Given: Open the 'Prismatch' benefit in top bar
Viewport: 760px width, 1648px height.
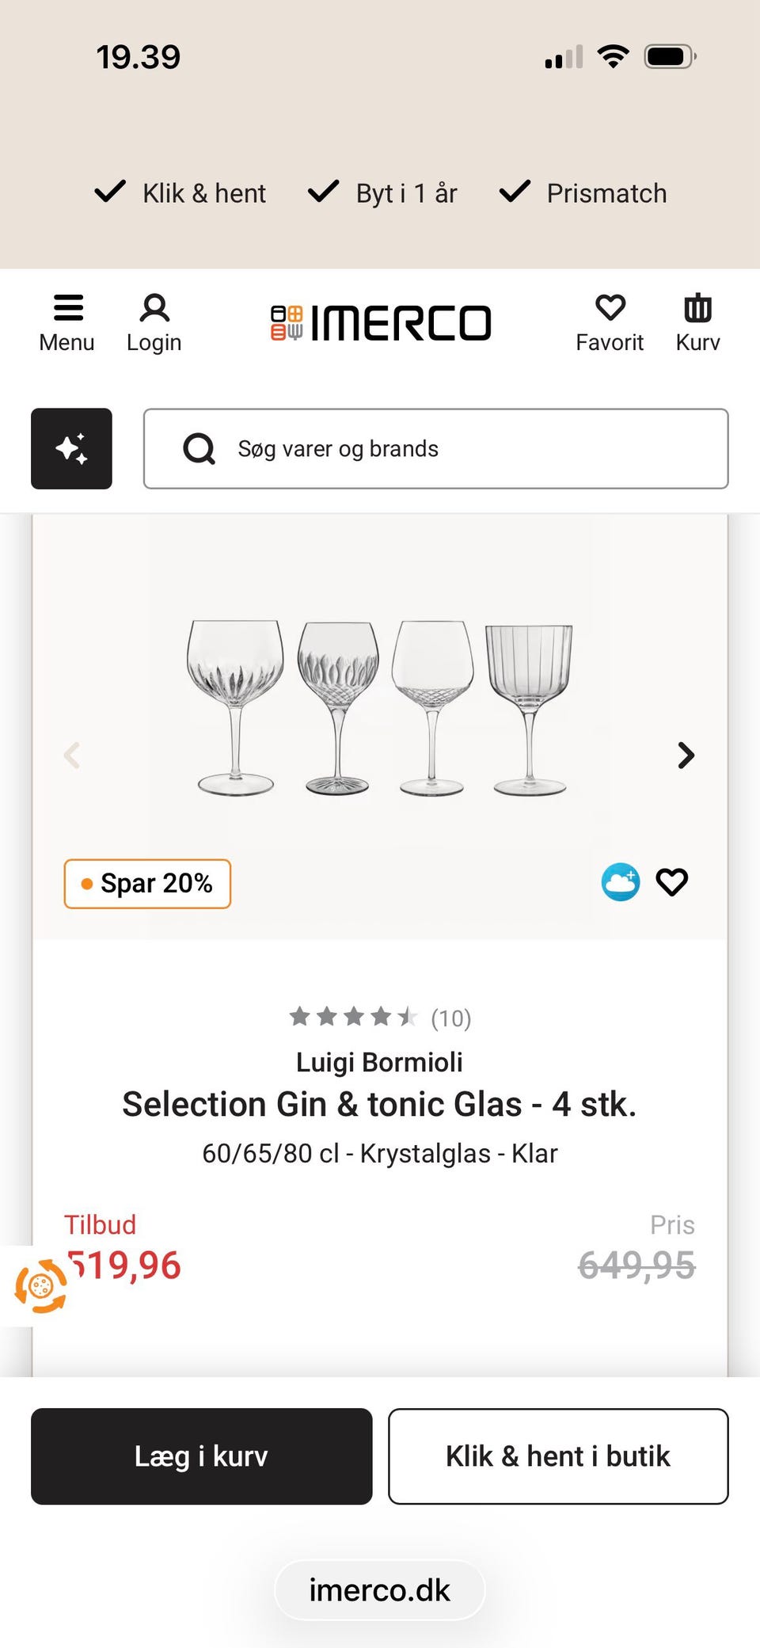Looking at the screenshot, I should (x=584, y=193).
